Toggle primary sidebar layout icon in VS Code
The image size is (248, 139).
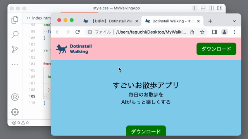point(195,8)
